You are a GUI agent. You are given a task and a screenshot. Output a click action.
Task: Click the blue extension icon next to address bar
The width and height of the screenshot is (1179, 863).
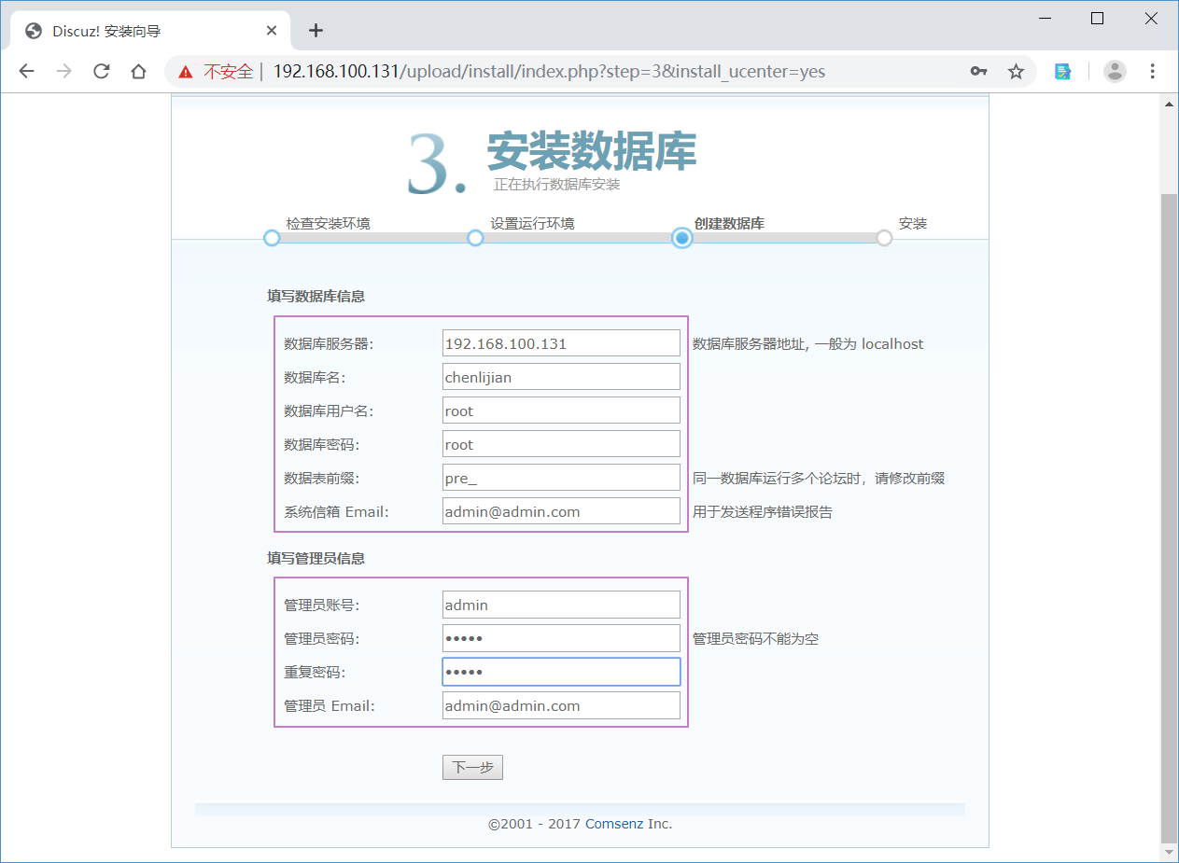point(1062,71)
